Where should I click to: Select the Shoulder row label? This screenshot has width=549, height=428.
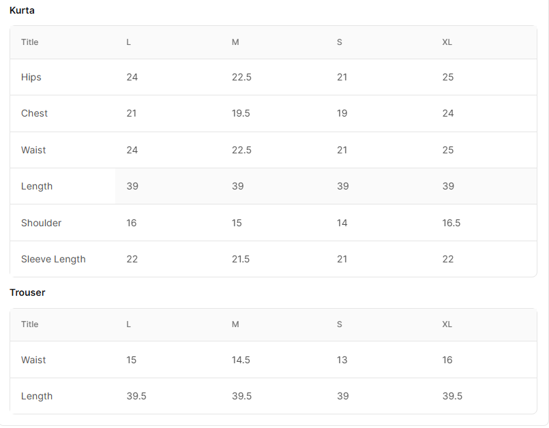[x=42, y=223]
